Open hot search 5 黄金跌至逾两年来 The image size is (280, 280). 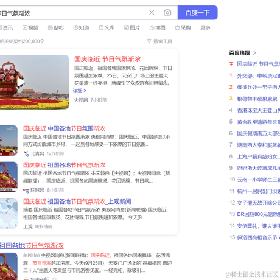click(x=259, y=122)
